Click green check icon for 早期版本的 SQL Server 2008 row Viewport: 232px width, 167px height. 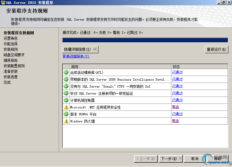tap(66, 79)
